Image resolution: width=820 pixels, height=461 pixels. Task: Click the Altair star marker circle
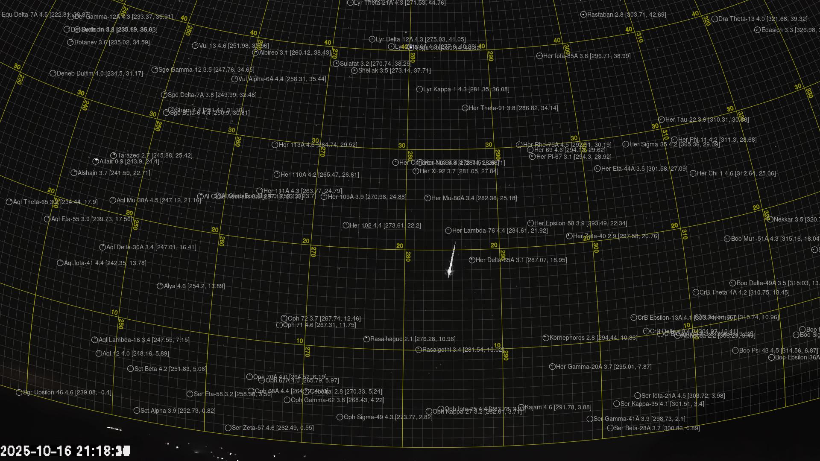tap(96, 161)
